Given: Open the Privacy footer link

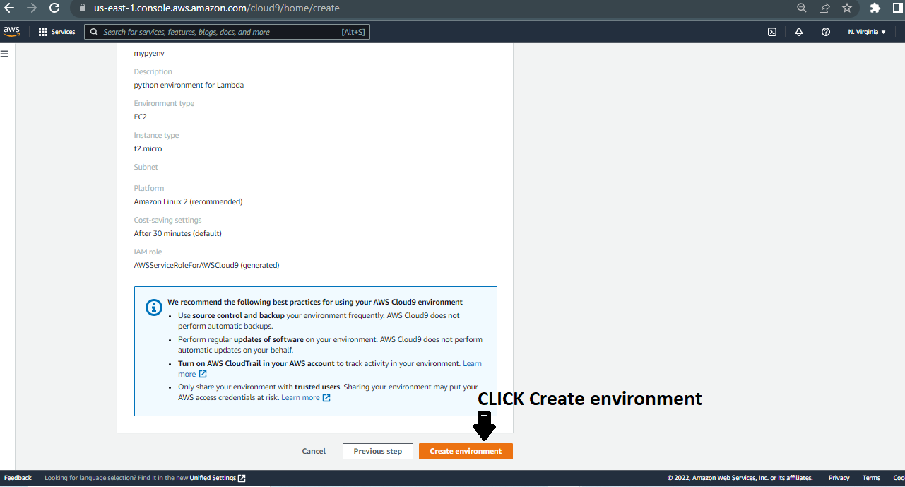Looking at the screenshot, I should click(x=839, y=478).
